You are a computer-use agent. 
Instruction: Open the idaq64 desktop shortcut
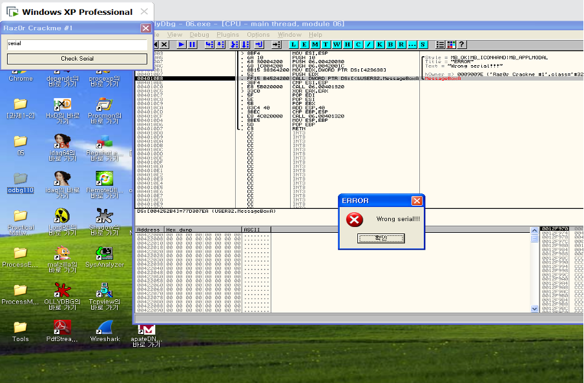(62, 148)
